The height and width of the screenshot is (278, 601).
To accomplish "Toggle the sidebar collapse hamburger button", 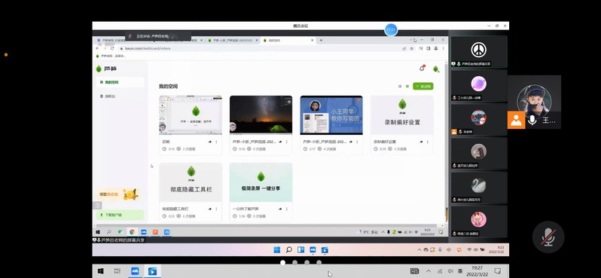I will 98,206.
